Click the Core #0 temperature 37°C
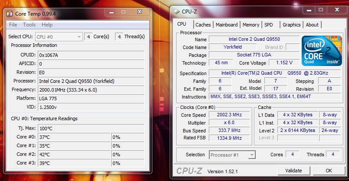Viewport: 349px width, 181px height. tap(74, 137)
